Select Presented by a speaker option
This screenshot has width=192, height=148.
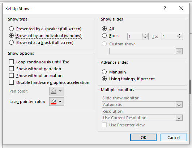11,29
